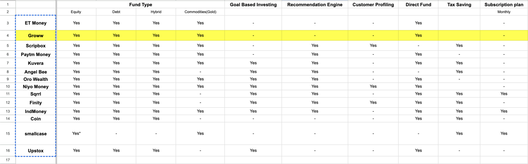Click the Subscription plan header cell
The width and height of the screenshot is (528, 164).
point(504,5)
